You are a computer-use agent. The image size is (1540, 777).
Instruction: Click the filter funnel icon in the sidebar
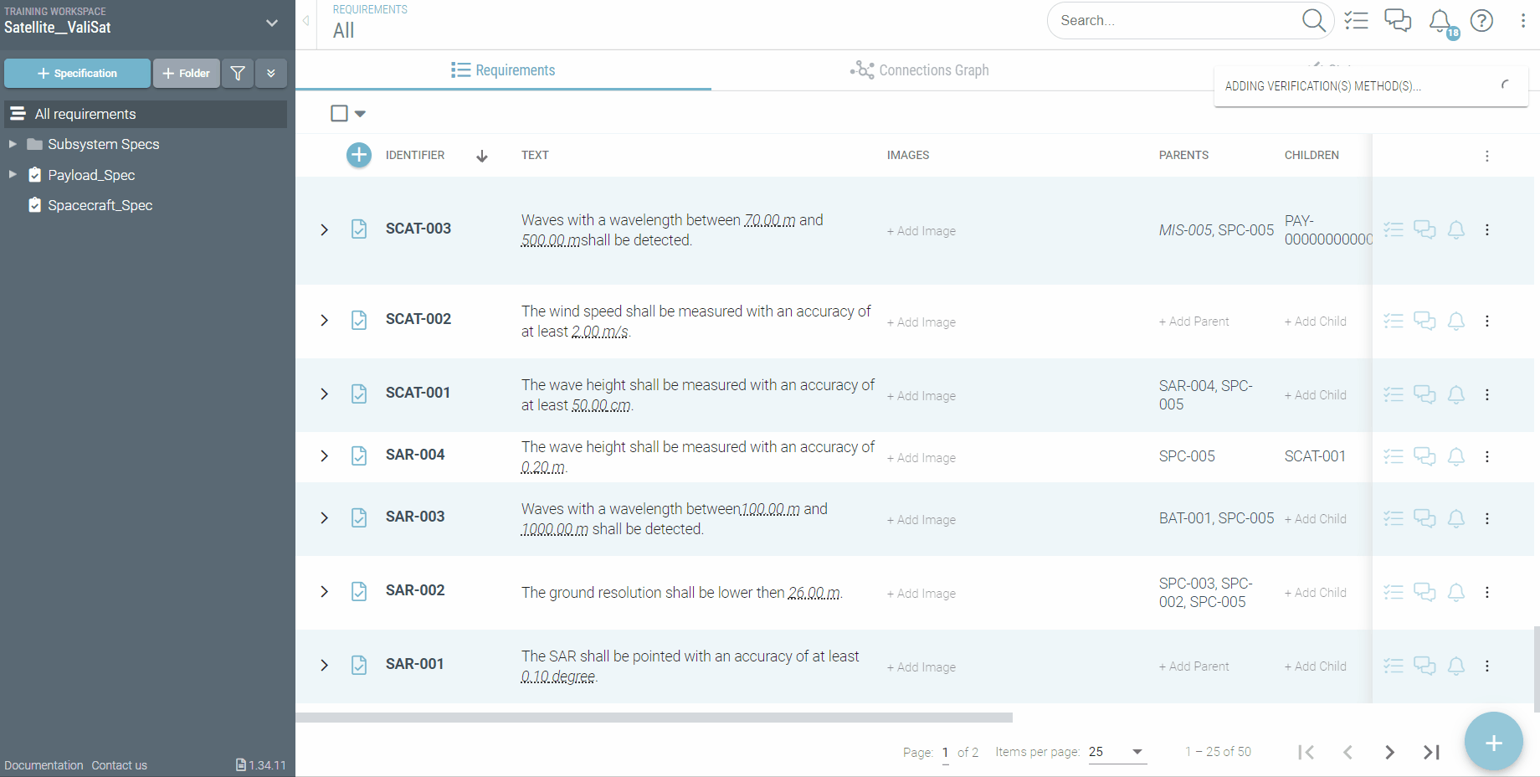238,74
